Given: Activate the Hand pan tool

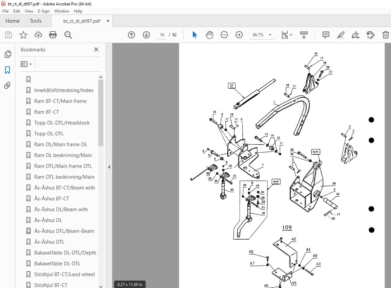Looking at the screenshot, I should [x=209, y=35].
